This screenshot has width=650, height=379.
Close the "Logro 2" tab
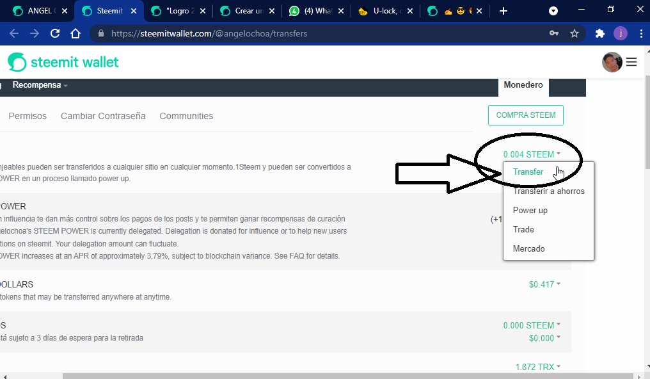[203, 11]
